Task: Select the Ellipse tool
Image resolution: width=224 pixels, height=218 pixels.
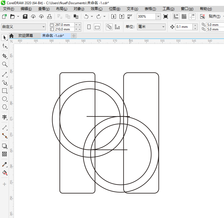Action: (x=4, y=99)
